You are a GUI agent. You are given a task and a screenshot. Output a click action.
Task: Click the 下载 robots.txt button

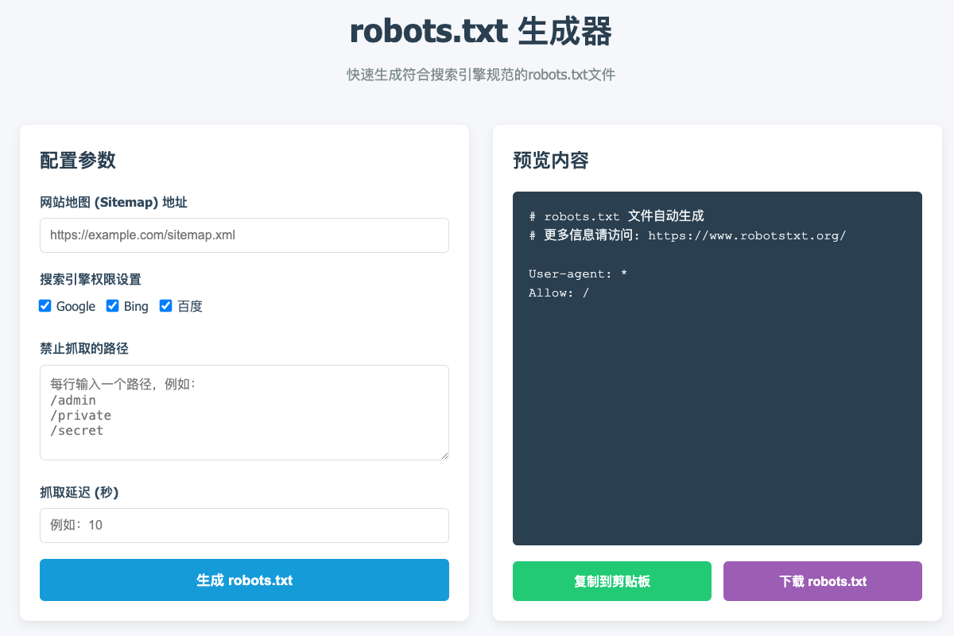tap(823, 581)
